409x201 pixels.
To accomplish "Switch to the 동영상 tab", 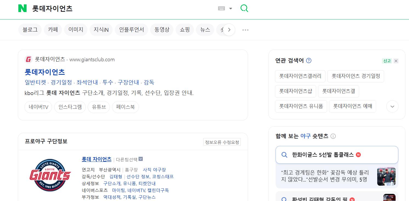I will (162, 30).
